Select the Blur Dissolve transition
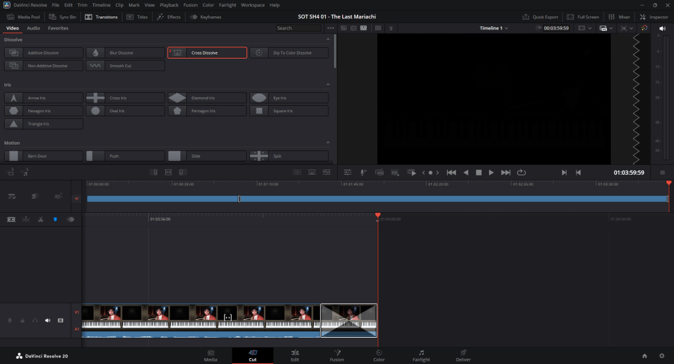This screenshot has height=364, width=674. click(125, 53)
